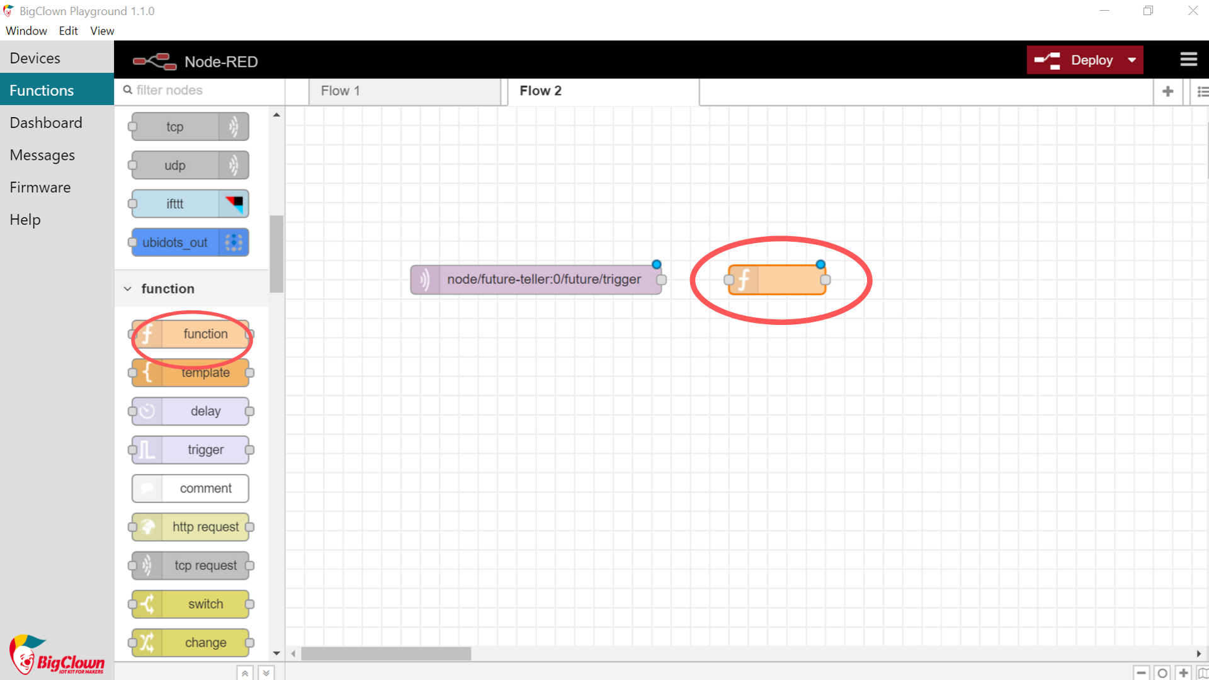Click the output port of MQTT node
1209x680 pixels.
coord(662,280)
